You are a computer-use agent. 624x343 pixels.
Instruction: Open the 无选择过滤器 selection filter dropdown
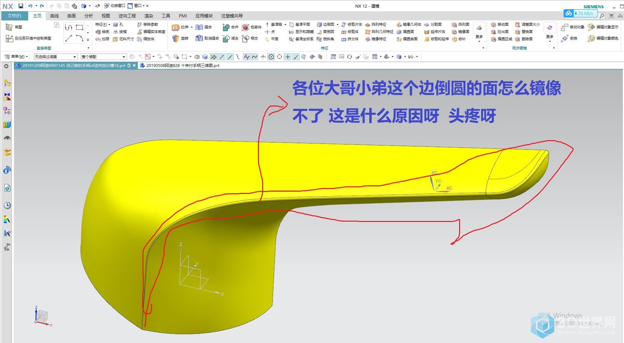[x=55, y=57]
